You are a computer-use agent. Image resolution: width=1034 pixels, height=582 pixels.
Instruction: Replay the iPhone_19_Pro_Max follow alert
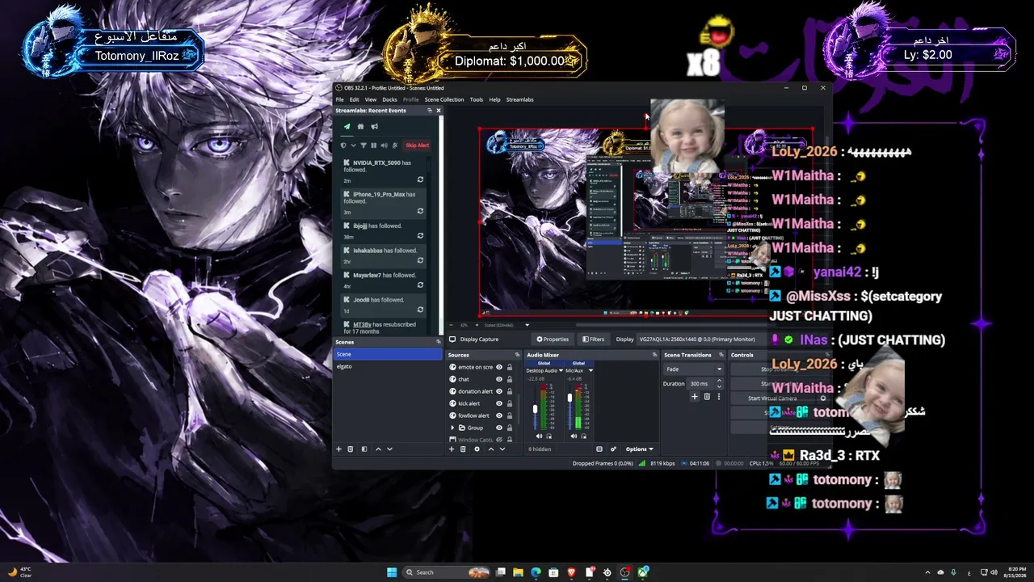pyautogui.click(x=420, y=211)
